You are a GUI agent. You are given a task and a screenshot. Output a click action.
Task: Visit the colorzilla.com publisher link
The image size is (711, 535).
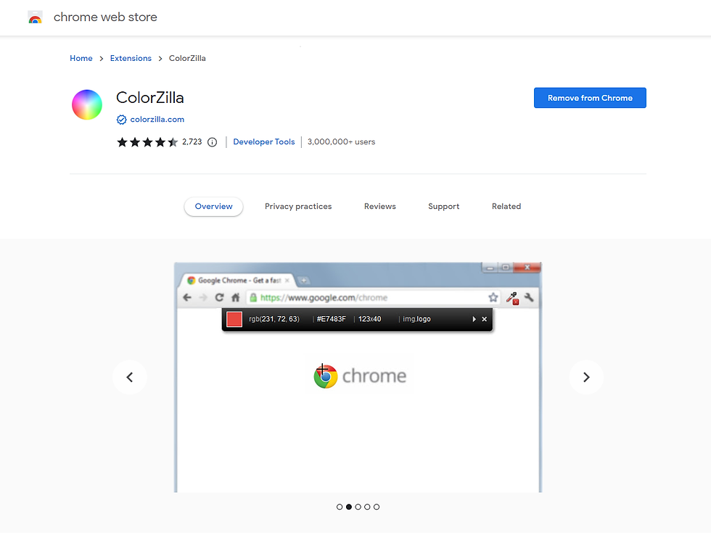pyautogui.click(x=157, y=119)
